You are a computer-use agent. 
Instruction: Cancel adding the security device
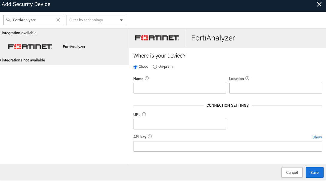click(292, 172)
